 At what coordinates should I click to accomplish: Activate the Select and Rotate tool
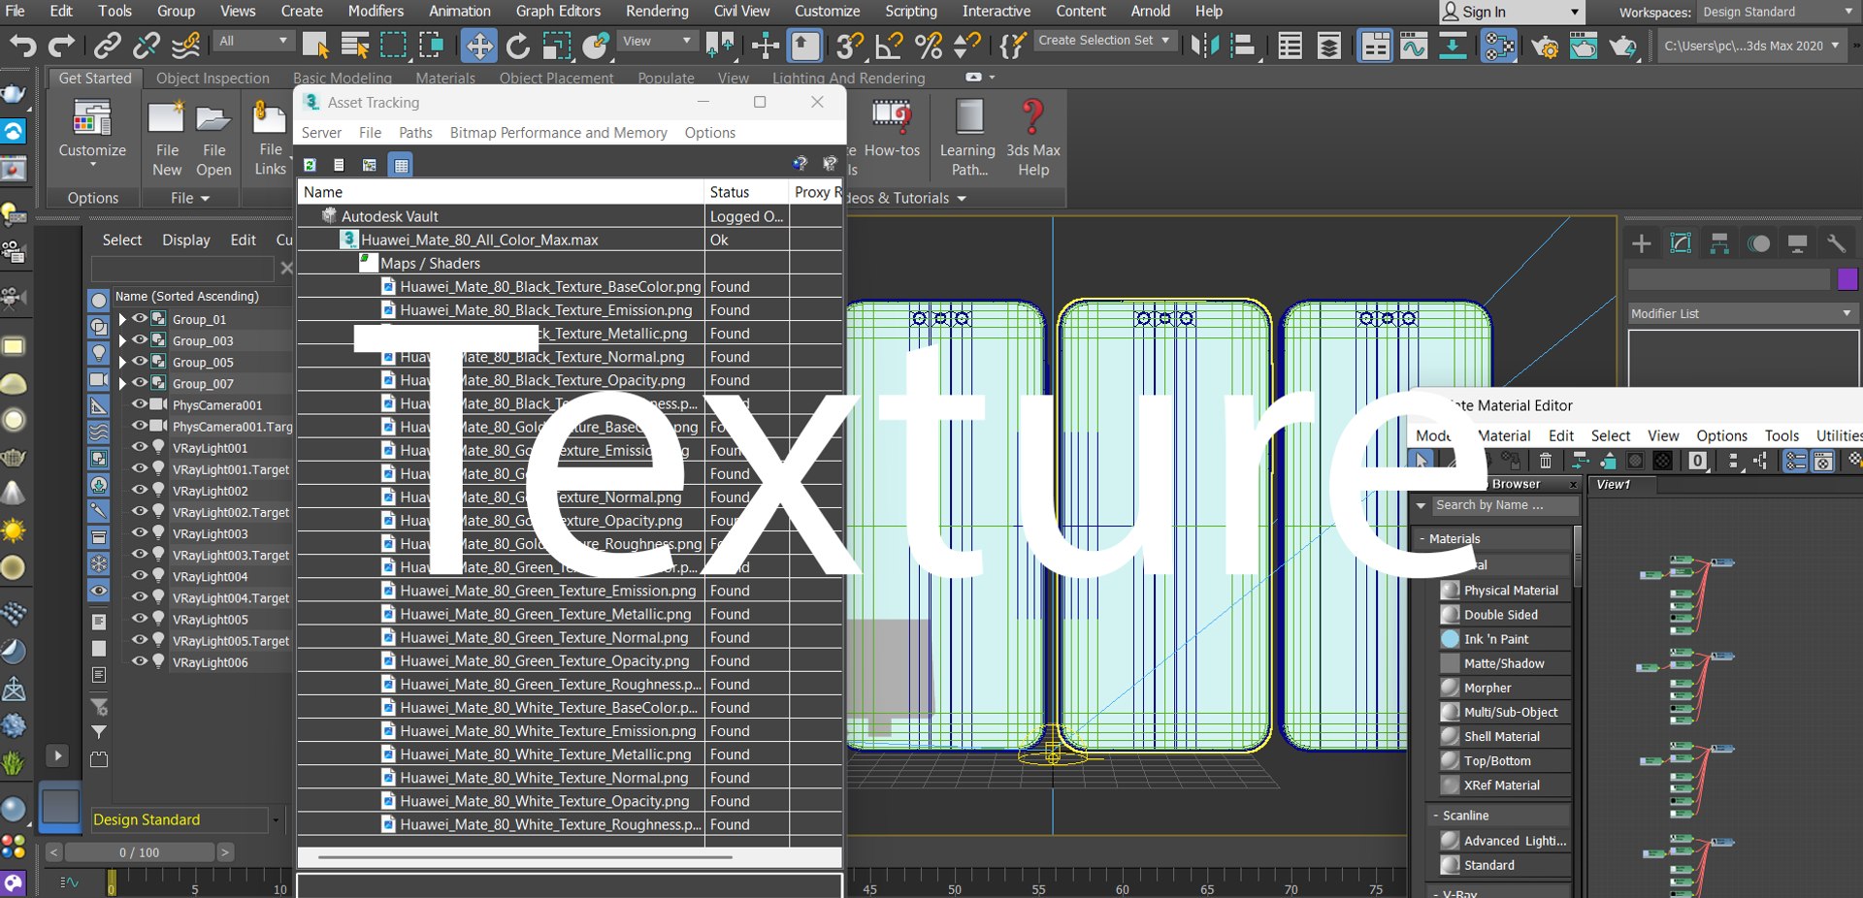pos(518,46)
